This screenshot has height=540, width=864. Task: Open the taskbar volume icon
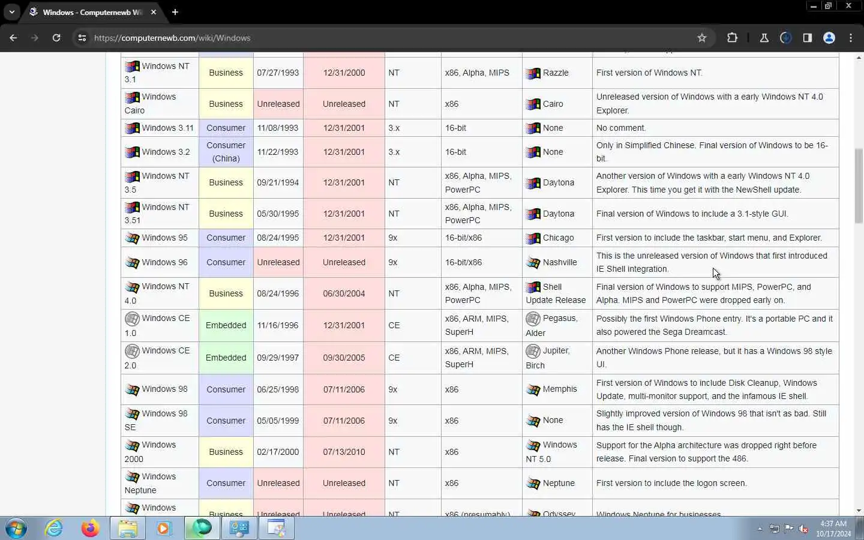pyautogui.click(x=804, y=529)
